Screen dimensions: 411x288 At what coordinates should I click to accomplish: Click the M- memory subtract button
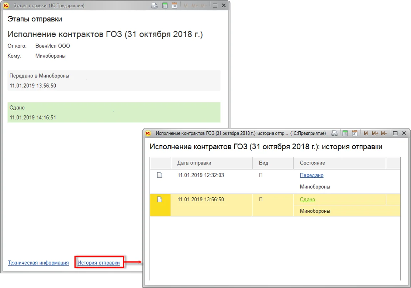[384, 133]
